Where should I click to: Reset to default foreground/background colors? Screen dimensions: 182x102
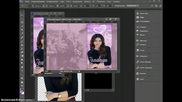(21, 89)
